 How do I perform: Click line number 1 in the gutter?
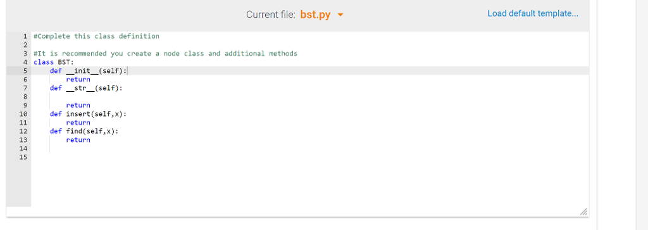point(25,36)
